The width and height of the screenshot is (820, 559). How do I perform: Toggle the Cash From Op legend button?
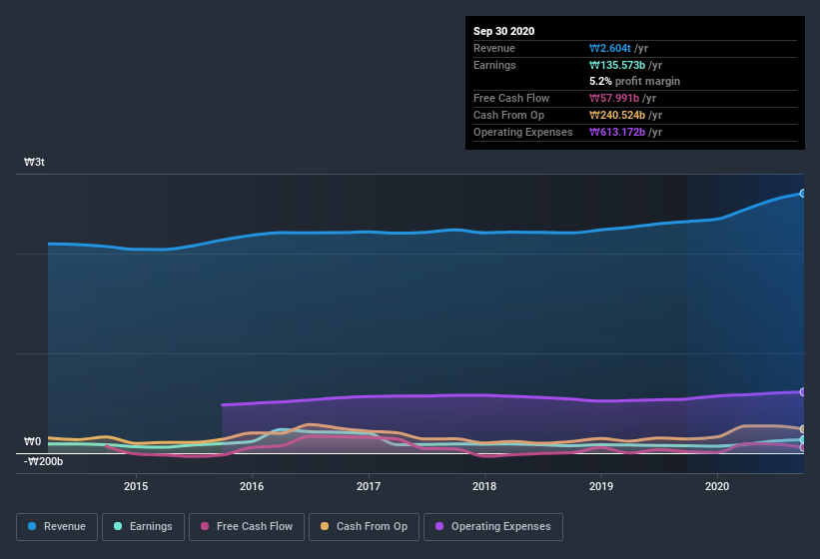tap(364, 526)
